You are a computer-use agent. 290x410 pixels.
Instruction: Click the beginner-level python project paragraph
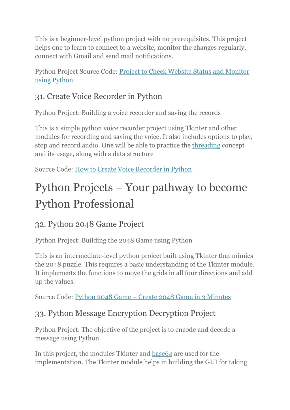(x=141, y=47)
